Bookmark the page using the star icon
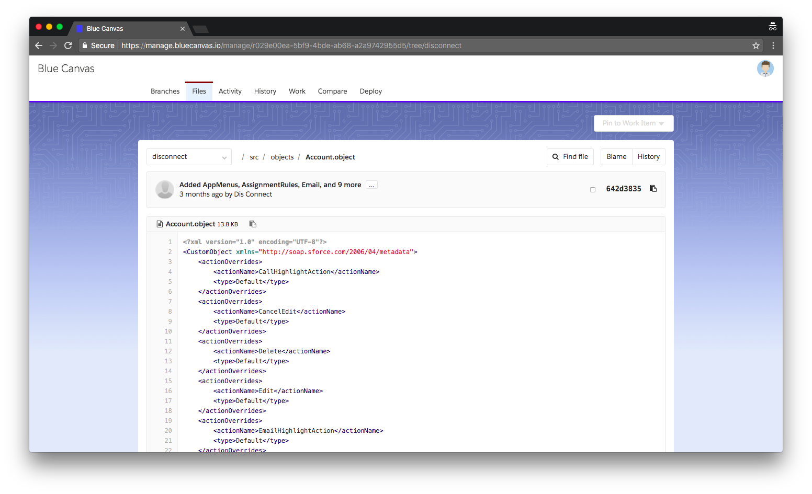The image size is (812, 494). coord(756,45)
